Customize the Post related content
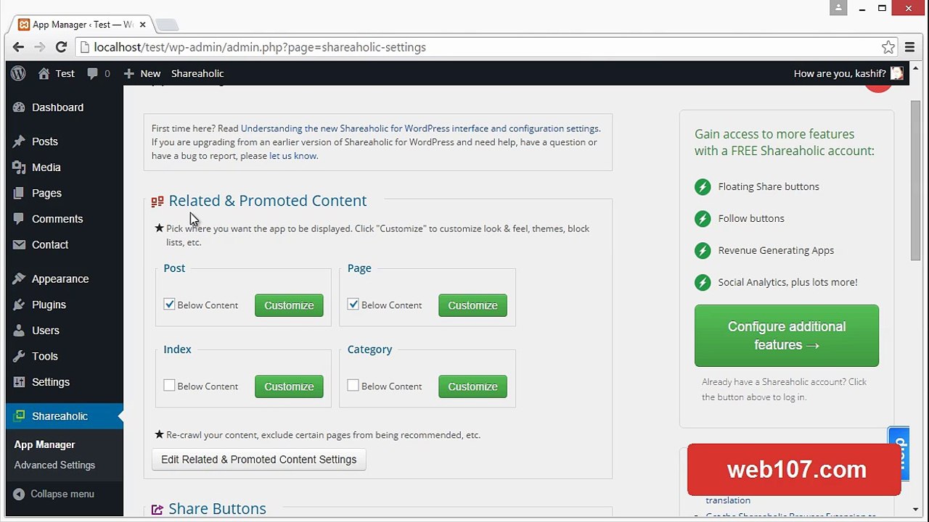 [289, 305]
